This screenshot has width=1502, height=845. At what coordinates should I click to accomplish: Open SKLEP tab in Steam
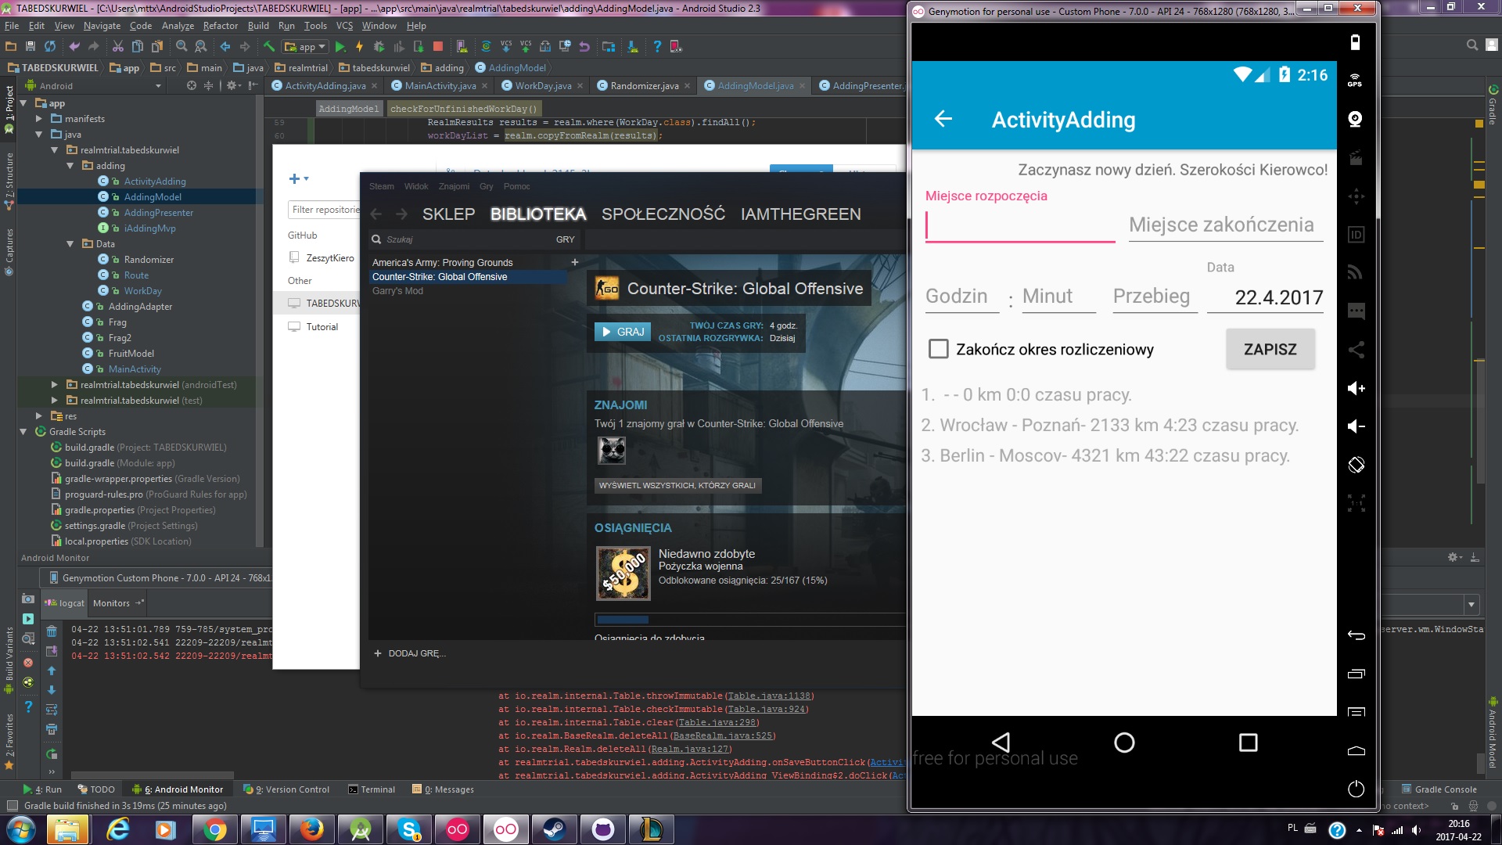pyautogui.click(x=448, y=214)
